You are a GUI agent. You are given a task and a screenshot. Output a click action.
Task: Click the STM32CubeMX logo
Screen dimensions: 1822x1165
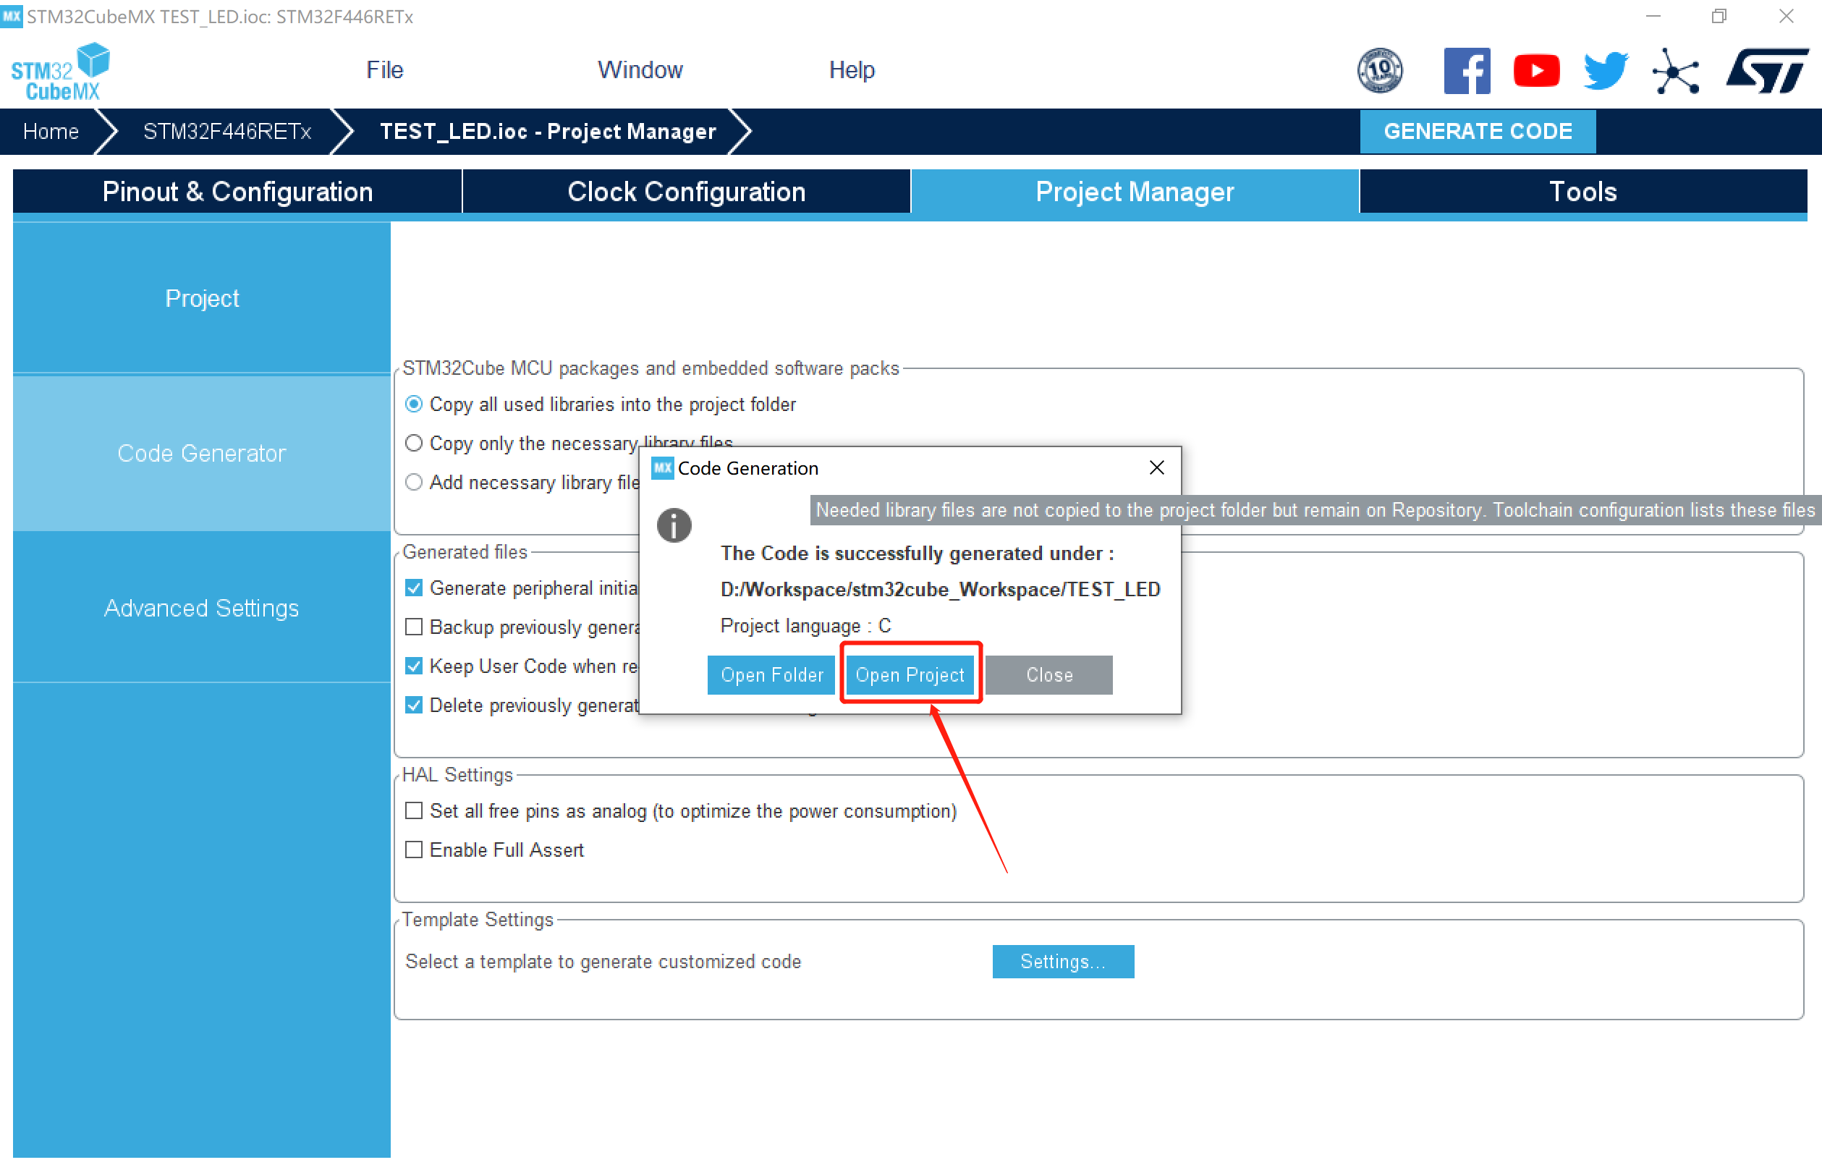pos(61,72)
